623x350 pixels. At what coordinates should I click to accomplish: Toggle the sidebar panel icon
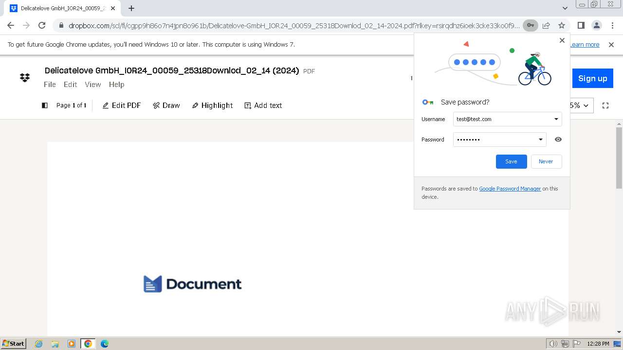coord(45,105)
